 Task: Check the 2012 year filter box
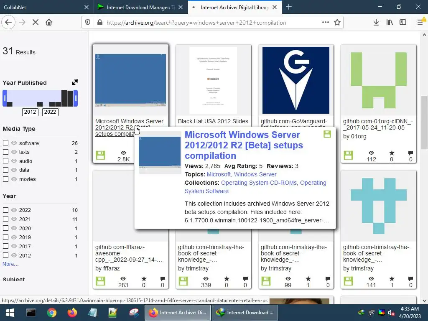pos(5,255)
